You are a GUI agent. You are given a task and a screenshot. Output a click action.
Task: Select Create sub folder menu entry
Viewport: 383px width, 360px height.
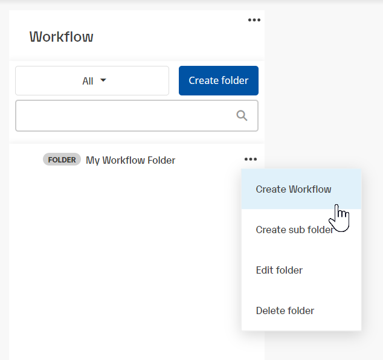tap(294, 230)
